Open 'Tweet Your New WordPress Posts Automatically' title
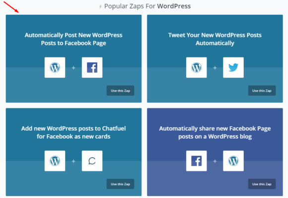The height and width of the screenshot is (198, 288). [x=215, y=39]
